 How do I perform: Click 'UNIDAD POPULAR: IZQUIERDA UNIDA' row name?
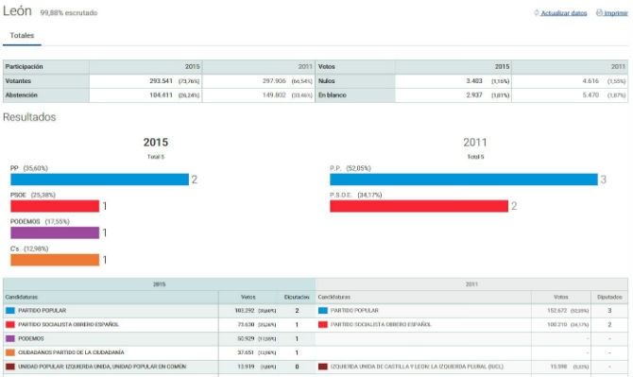pos(102,367)
